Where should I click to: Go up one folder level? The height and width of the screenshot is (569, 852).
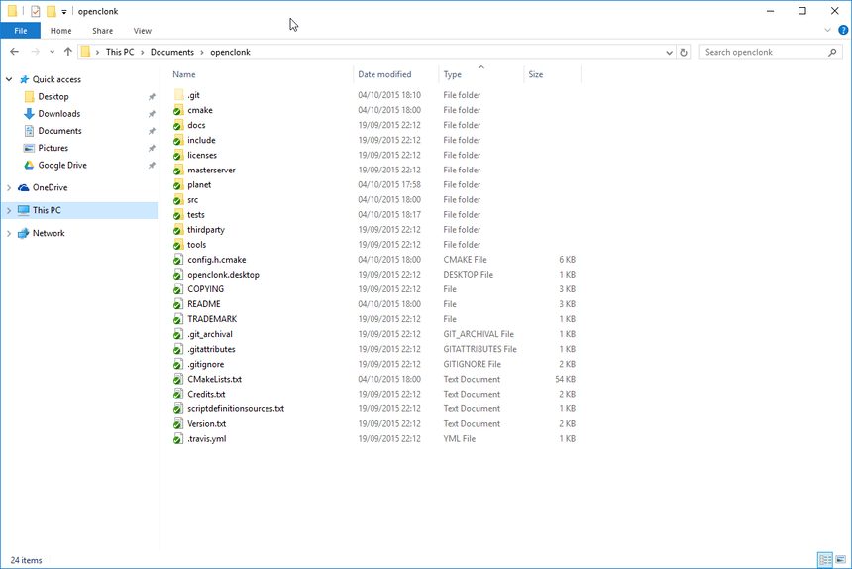[68, 52]
